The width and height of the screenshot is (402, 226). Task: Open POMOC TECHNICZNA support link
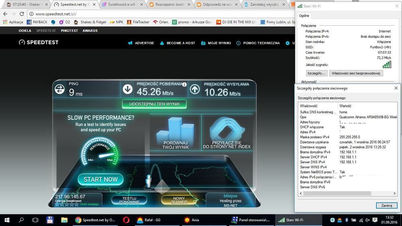coord(258,43)
